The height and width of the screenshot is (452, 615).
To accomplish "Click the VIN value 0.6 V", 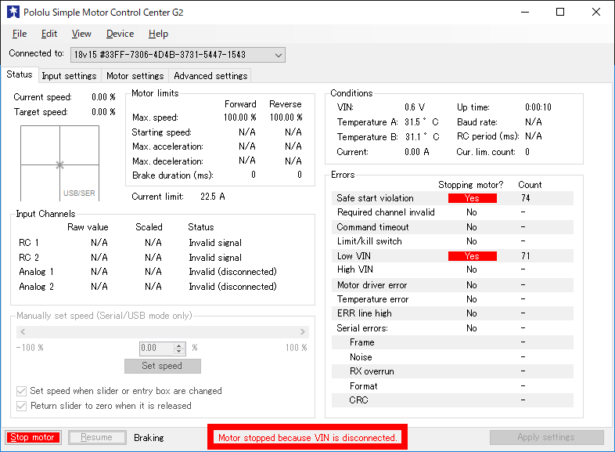I will click(415, 107).
